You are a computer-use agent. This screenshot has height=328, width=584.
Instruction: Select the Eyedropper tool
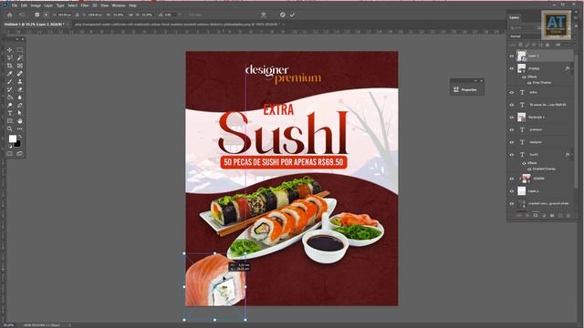10,73
